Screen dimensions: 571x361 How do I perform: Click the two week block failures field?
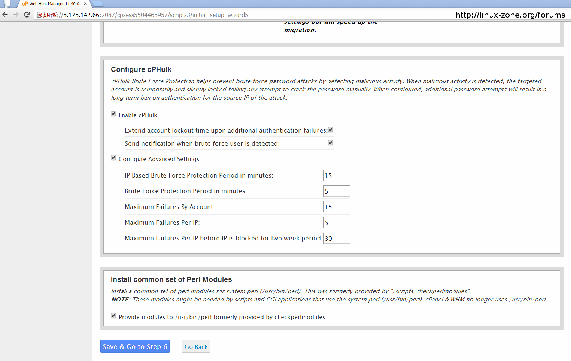(x=336, y=239)
